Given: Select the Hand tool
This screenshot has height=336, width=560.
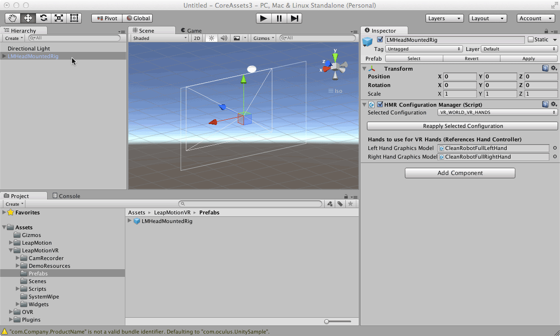Looking at the screenshot, I should click(x=12, y=18).
